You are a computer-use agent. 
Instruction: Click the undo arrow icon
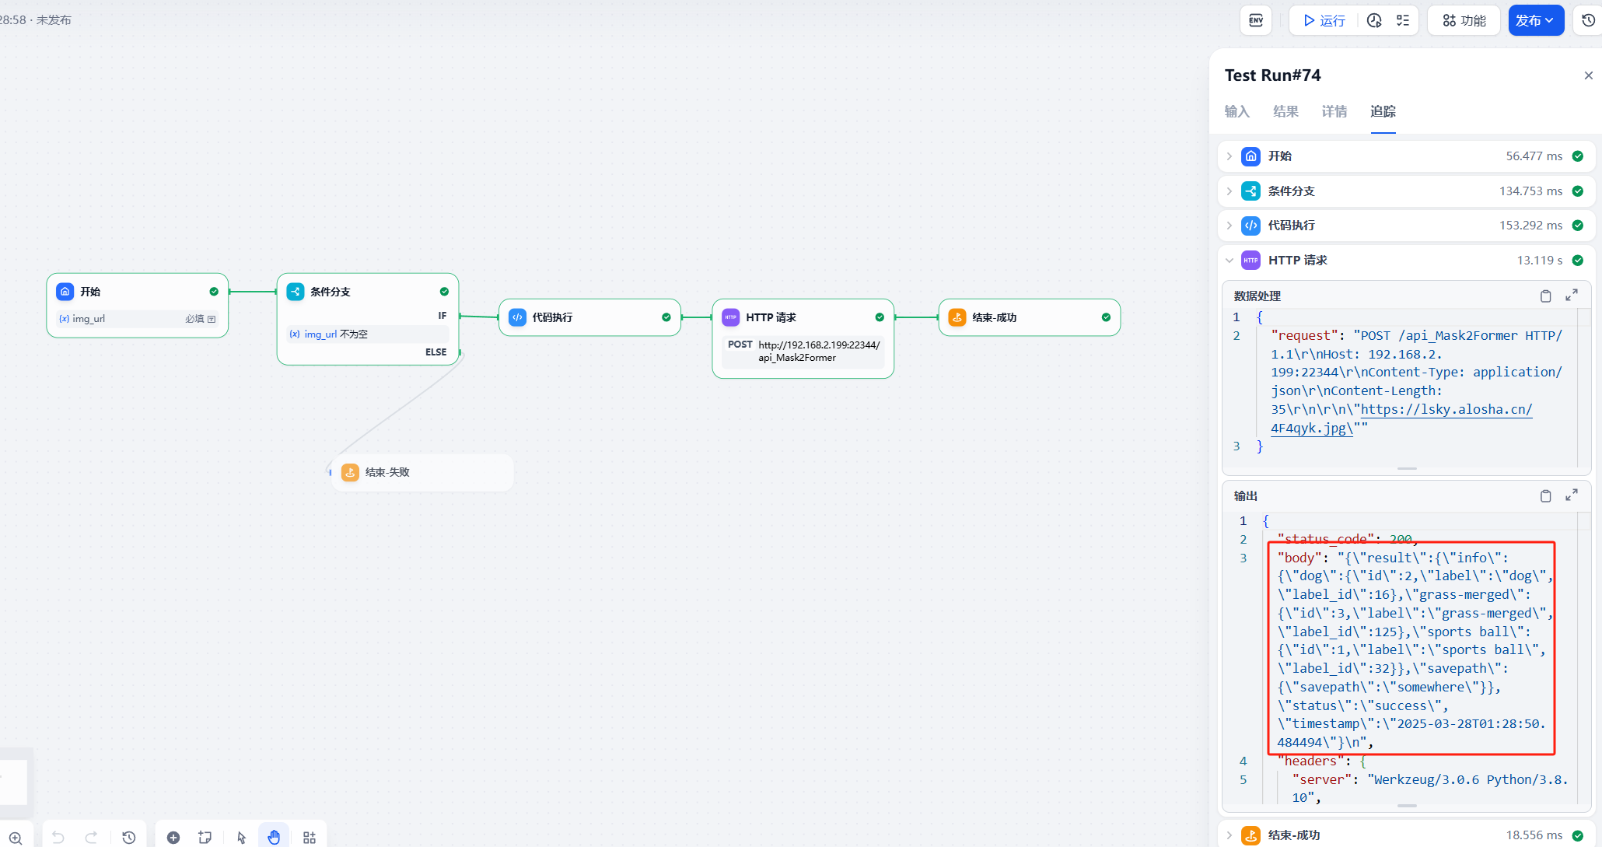(x=58, y=838)
